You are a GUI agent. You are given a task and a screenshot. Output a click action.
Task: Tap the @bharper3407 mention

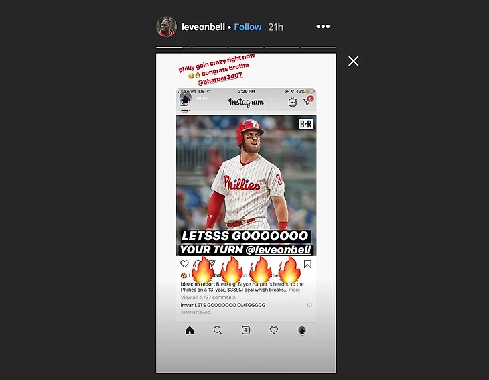point(220,79)
